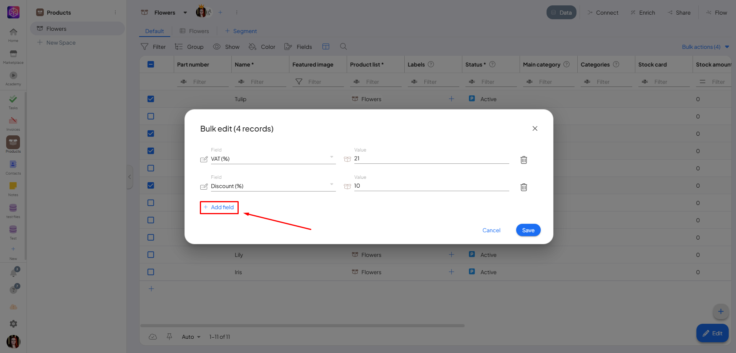The image size is (736, 353).
Task: Check the Lily row checkbox
Action: coord(151,255)
